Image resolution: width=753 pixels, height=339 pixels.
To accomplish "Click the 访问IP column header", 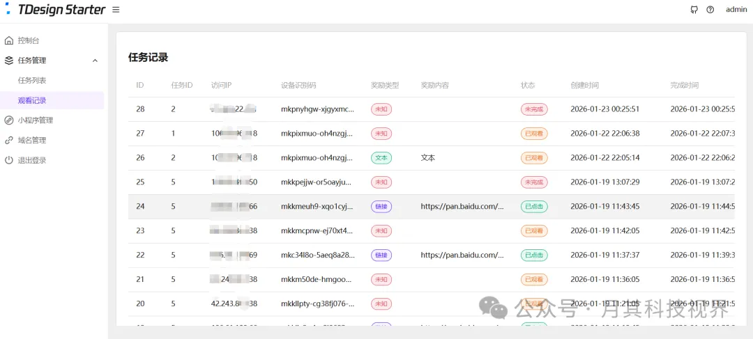I will [x=222, y=86].
